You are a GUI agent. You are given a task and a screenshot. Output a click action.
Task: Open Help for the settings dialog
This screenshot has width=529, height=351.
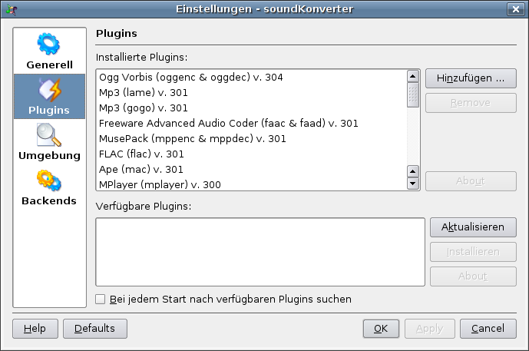coord(35,329)
